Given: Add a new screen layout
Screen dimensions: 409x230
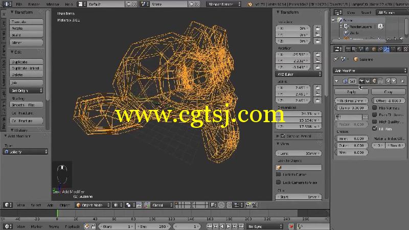Looking at the screenshot, I should 129,4.
